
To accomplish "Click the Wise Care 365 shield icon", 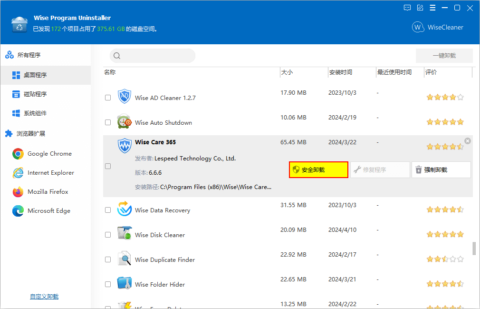I will [125, 146].
